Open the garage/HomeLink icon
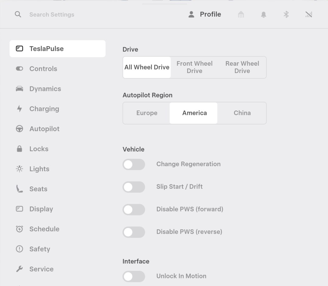This screenshot has width=328, height=286. (x=241, y=14)
